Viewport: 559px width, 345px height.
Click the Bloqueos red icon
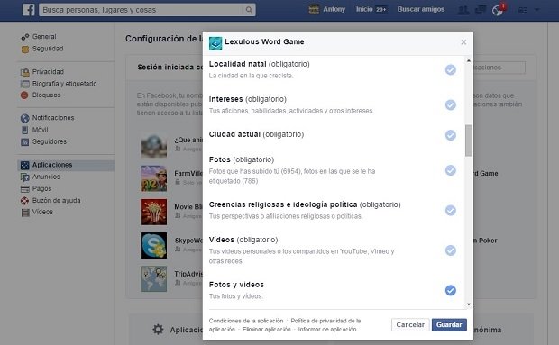(24, 95)
